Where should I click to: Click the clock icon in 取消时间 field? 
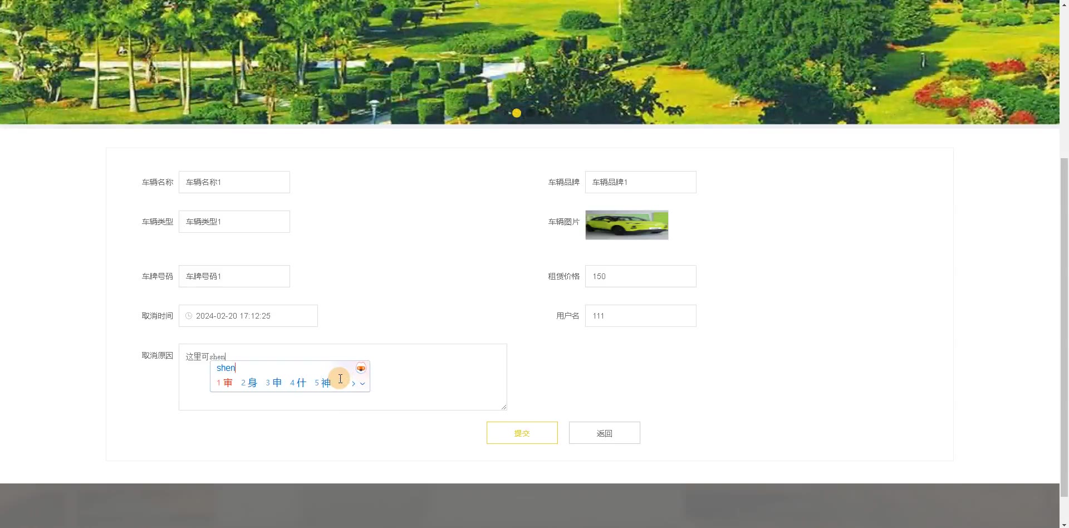189,316
